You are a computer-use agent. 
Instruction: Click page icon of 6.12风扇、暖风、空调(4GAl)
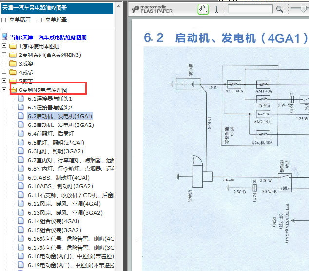[21, 203]
